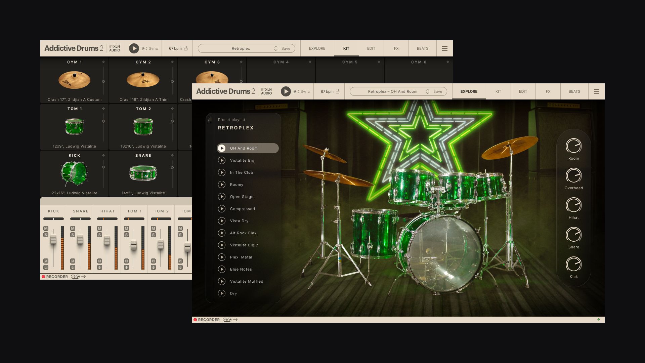Mute the KICK mixer channel
This screenshot has width=645, height=363.
point(46,229)
